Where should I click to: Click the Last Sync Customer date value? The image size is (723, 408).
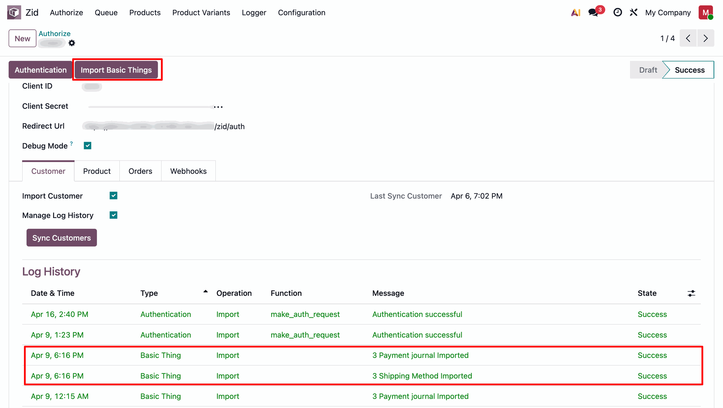click(476, 196)
